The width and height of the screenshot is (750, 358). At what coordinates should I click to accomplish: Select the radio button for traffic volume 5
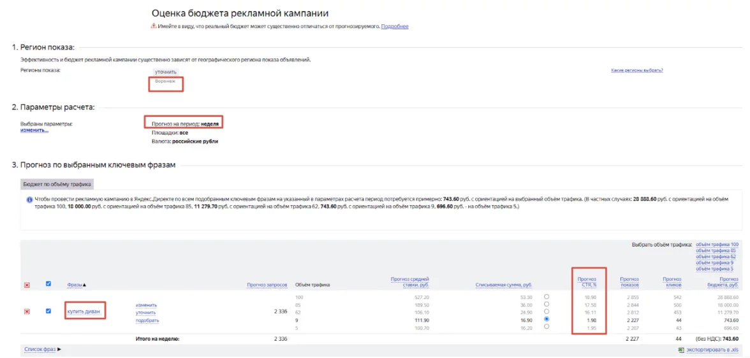pos(547,326)
